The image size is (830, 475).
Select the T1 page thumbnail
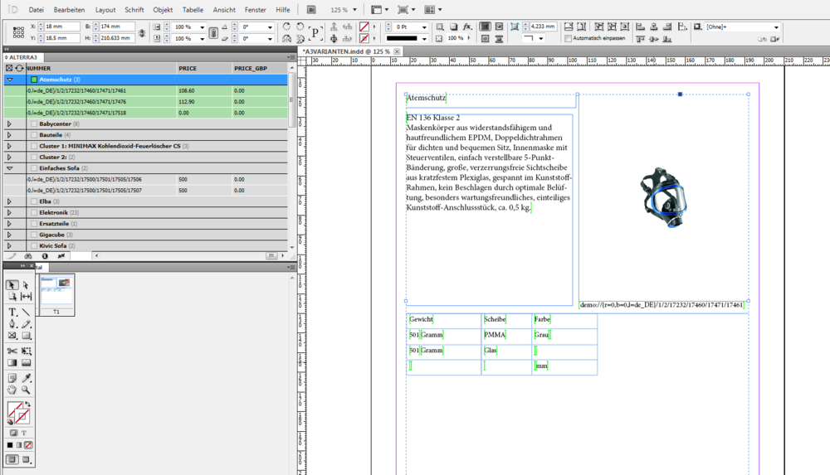click(56, 290)
